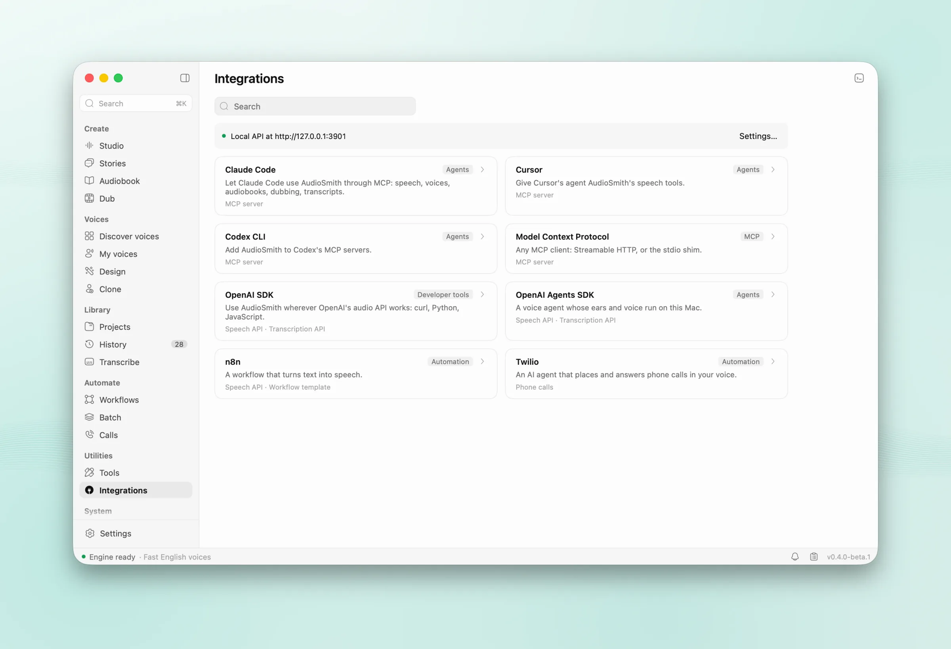Open the OpenAI SDK card chevron

[483, 295]
